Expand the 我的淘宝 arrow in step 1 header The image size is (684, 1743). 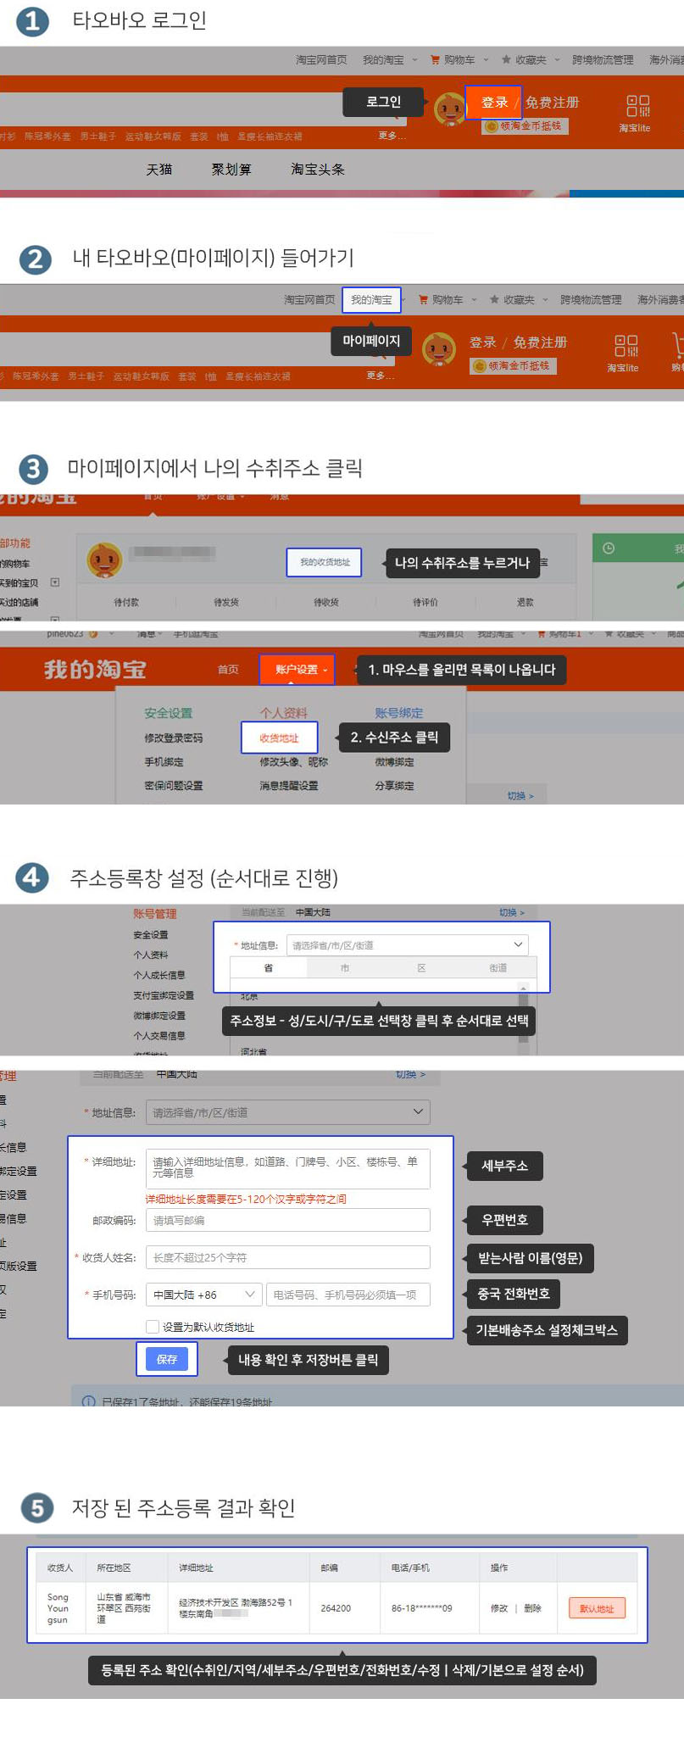click(414, 60)
